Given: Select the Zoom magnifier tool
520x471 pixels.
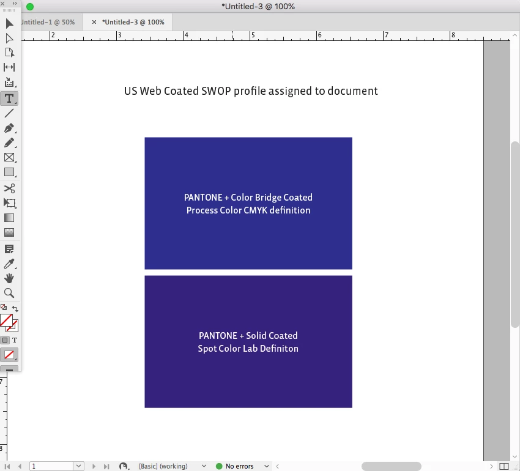Looking at the screenshot, I should pyautogui.click(x=9, y=293).
